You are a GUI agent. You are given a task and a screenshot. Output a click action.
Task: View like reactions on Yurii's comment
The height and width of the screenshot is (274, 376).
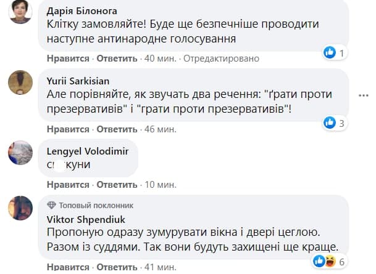[x=330, y=123]
